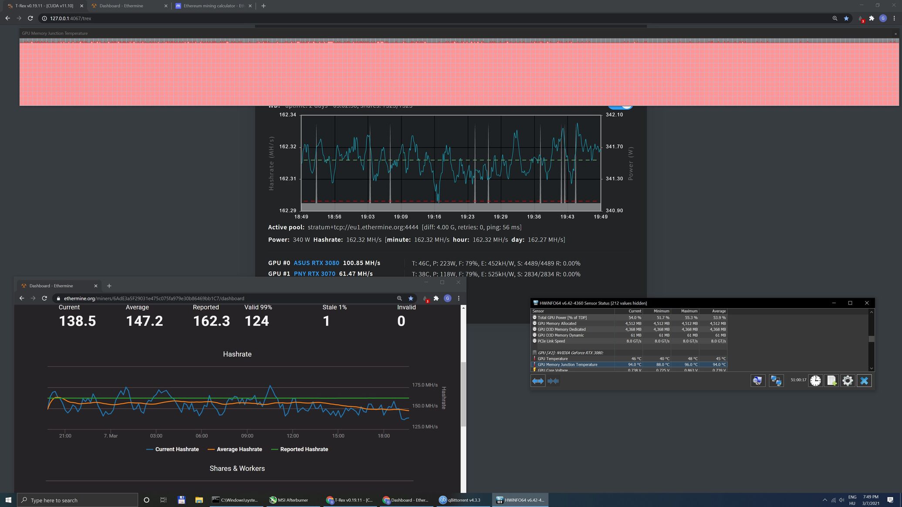Open HWiNFO sensor settings gear

click(x=848, y=381)
